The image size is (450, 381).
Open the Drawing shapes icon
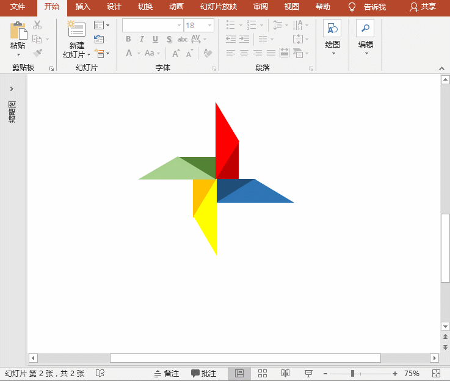click(x=332, y=29)
